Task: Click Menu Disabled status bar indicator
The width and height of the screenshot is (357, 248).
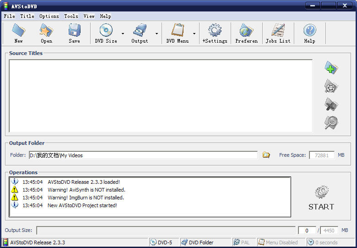Action: coord(281,242)
